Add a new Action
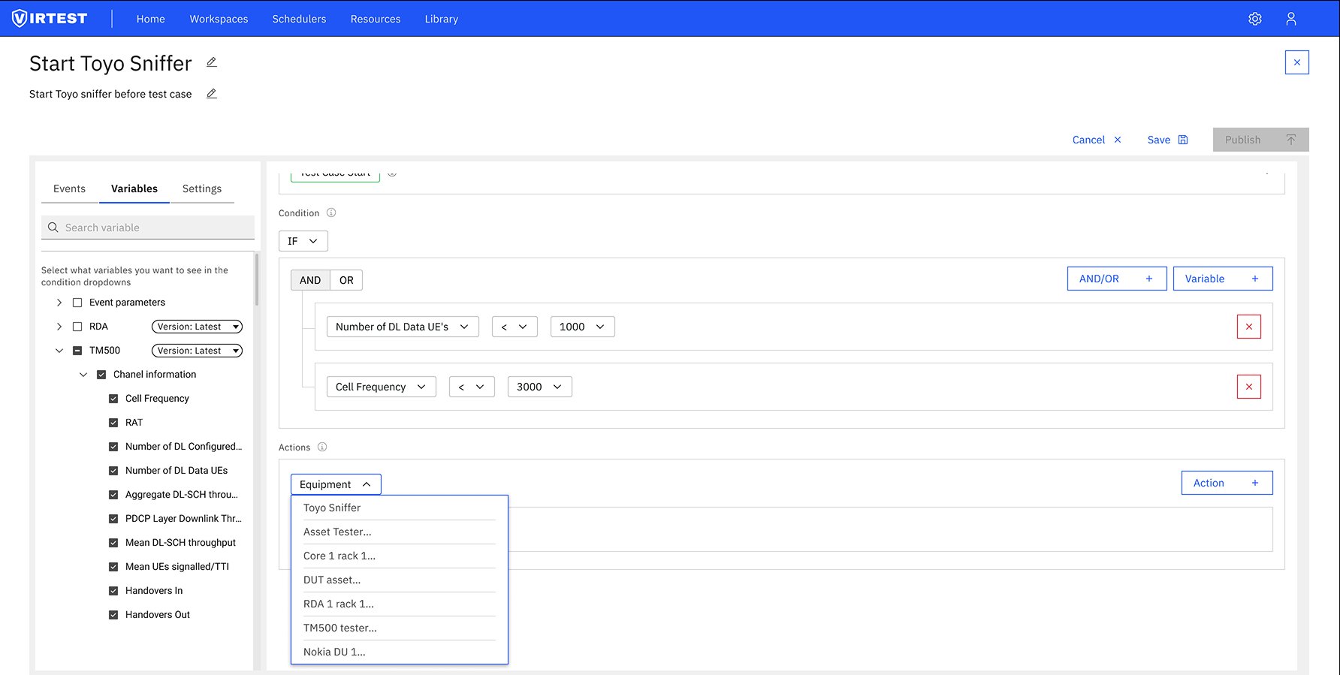The height and width of the screenshot is (675, 1340). [1226, 483]
